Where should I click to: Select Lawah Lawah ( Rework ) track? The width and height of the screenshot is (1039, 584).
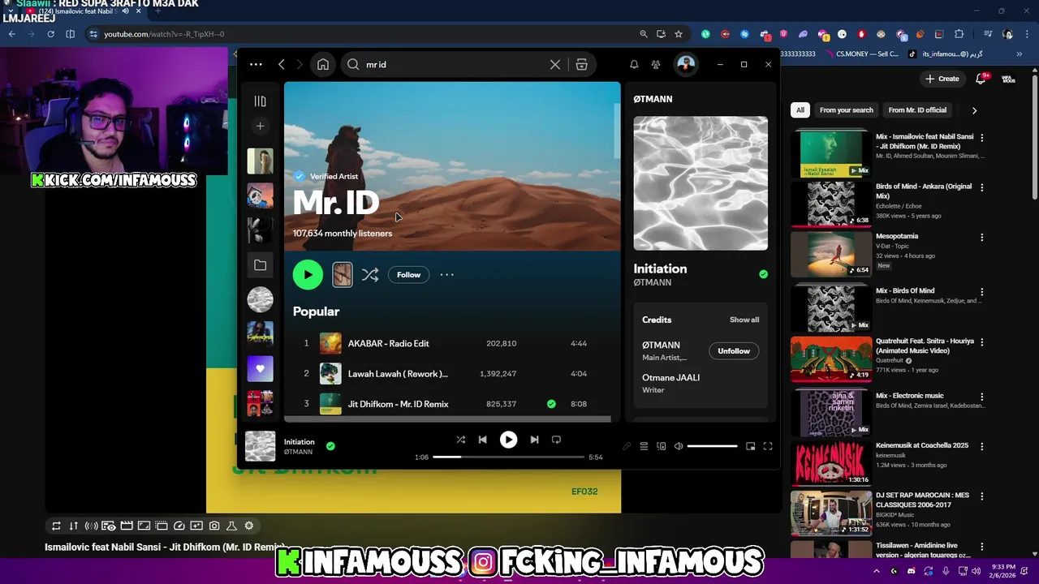coord(451,374)
